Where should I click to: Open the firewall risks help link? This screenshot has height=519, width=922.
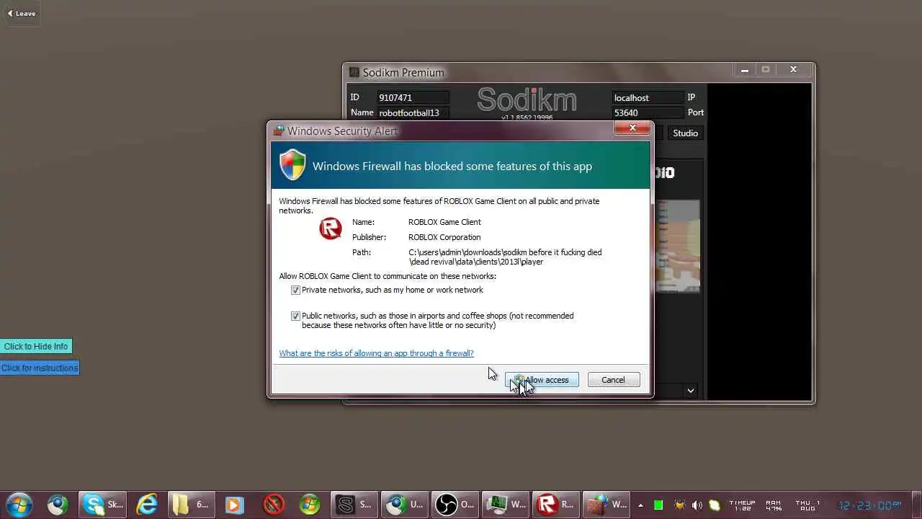[376, 353]
